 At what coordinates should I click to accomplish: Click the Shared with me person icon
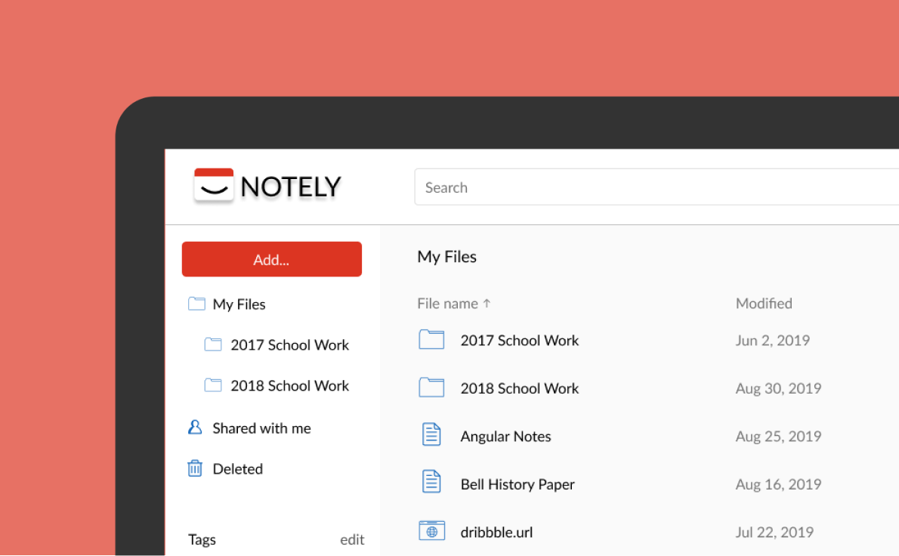(195, 428)
